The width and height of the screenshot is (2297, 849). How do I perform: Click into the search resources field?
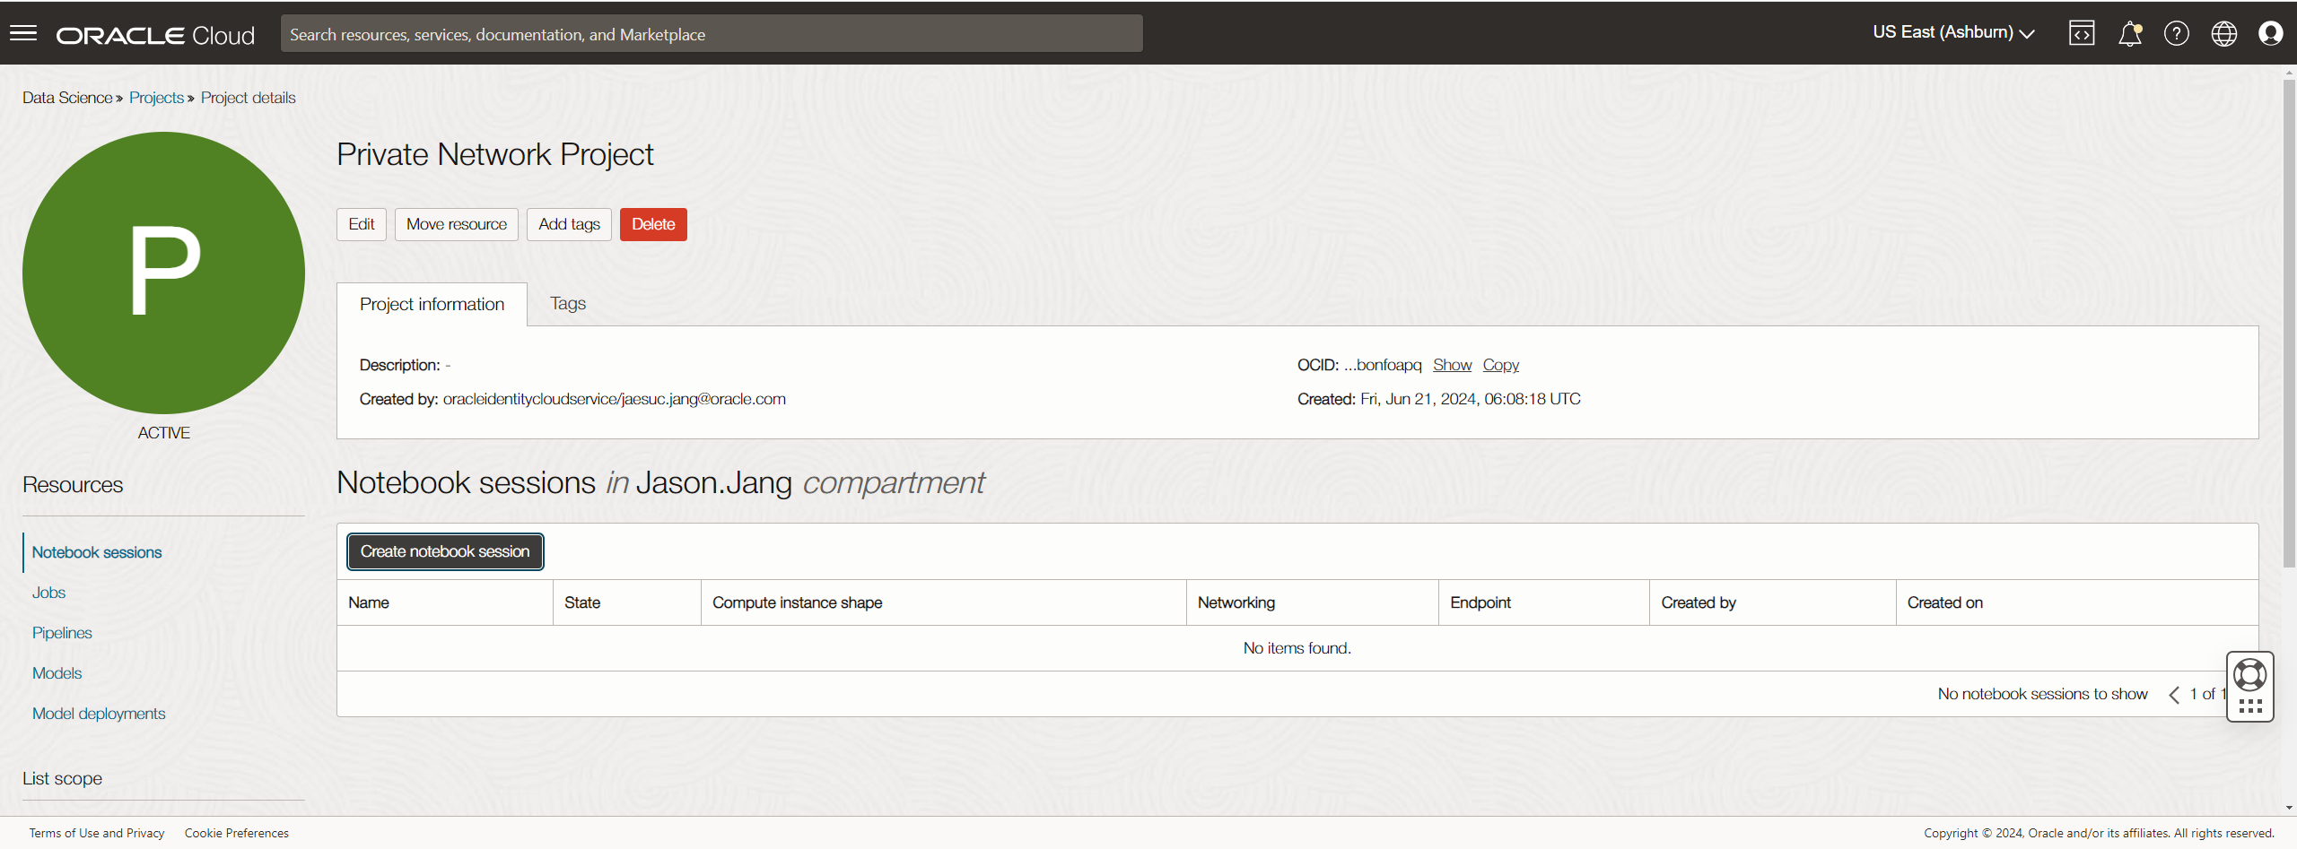(x=712, y=34)
